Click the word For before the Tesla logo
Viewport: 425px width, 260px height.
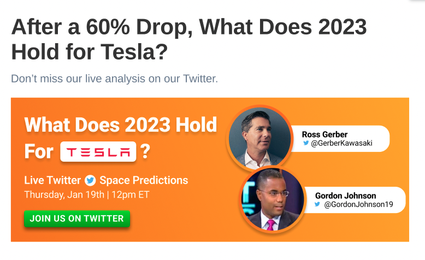click(x=39, y=151)
